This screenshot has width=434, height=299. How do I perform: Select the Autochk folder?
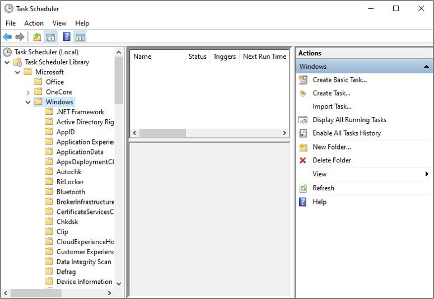point(69,172)
